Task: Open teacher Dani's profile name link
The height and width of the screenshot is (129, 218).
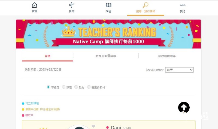Action: tap(116, 127)
